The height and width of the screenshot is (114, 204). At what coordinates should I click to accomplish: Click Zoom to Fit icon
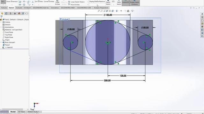[x=99, y=11]
